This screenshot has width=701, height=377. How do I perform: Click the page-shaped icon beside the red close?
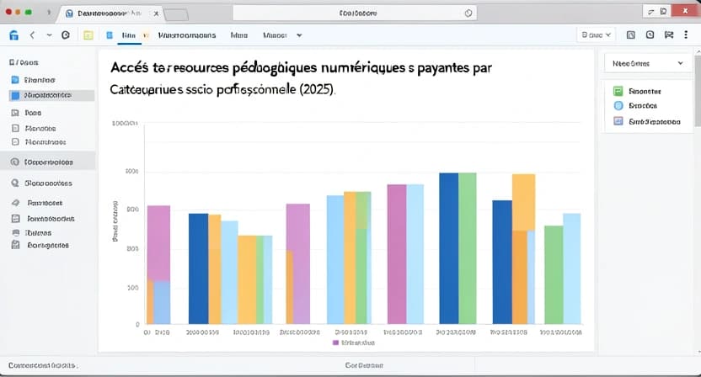(664, 11)
